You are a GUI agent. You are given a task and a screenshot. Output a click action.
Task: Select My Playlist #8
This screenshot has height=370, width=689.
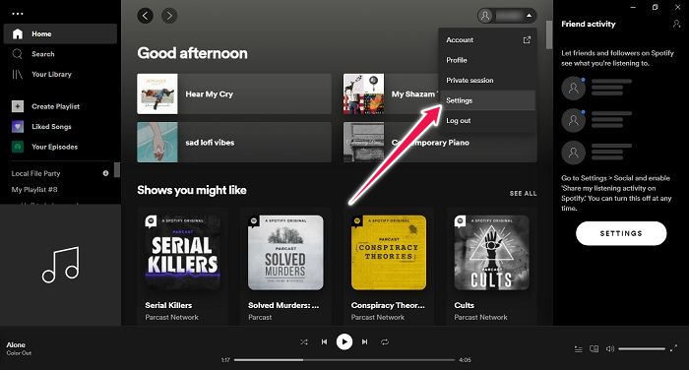(34, 189)
